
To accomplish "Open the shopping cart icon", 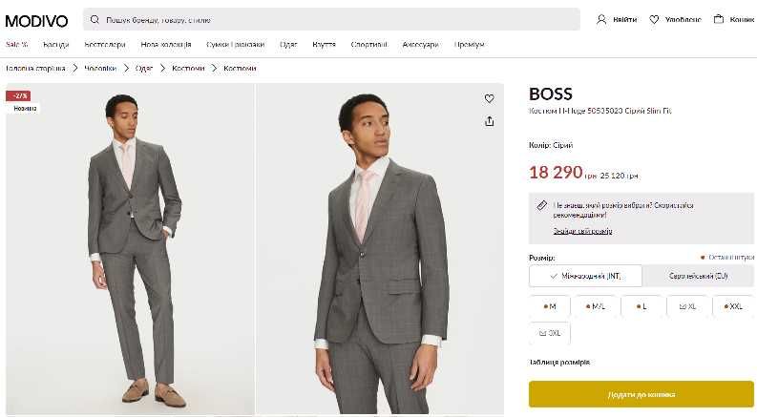I will (x=718, y=19).
